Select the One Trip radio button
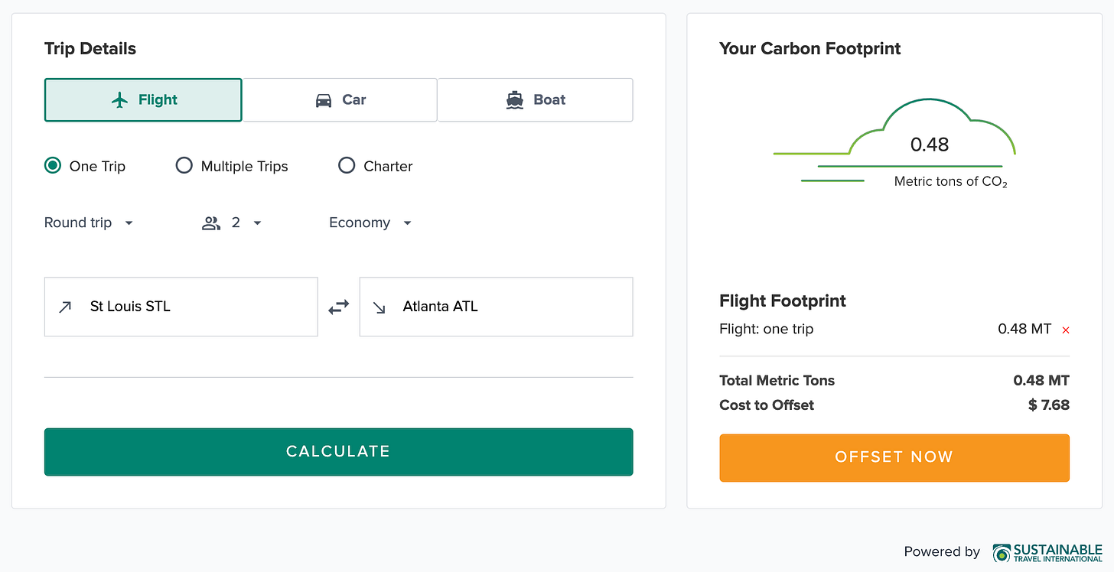The width and height of the screenshot is (1114, 572). 53,165
